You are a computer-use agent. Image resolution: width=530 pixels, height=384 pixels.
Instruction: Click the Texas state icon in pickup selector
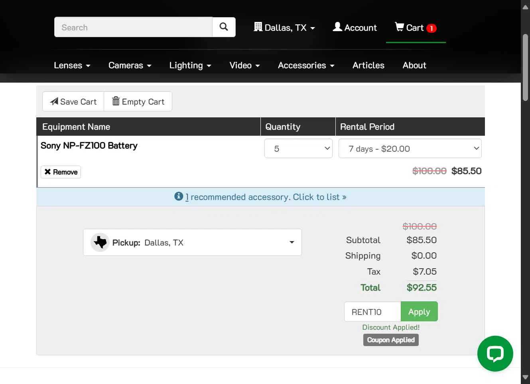pos(100,242)
